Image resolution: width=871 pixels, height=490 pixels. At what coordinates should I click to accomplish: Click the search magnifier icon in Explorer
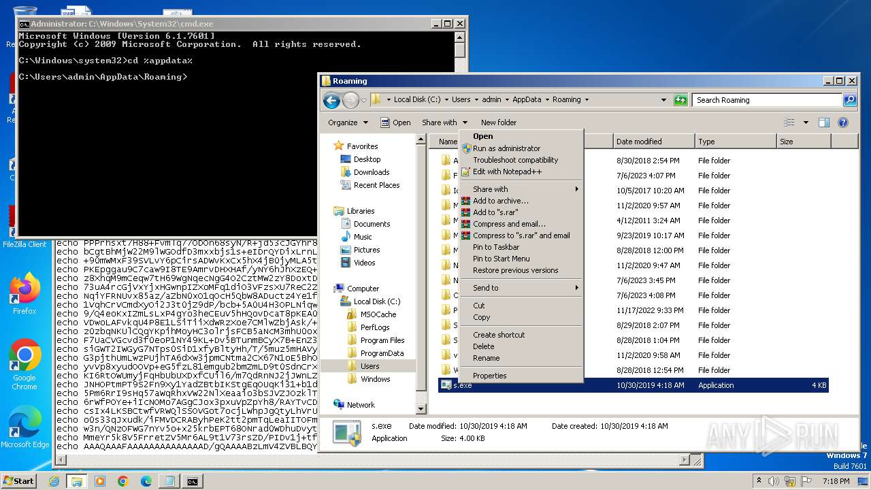850,100
